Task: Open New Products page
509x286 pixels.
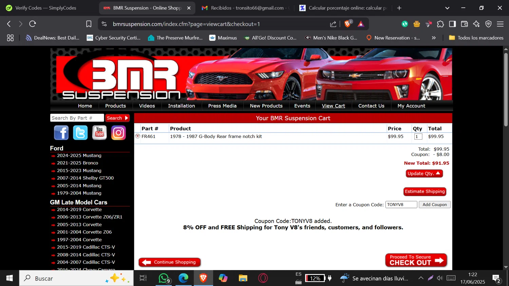Action: point(266,106)
